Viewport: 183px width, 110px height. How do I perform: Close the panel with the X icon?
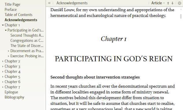click(180, 3)
